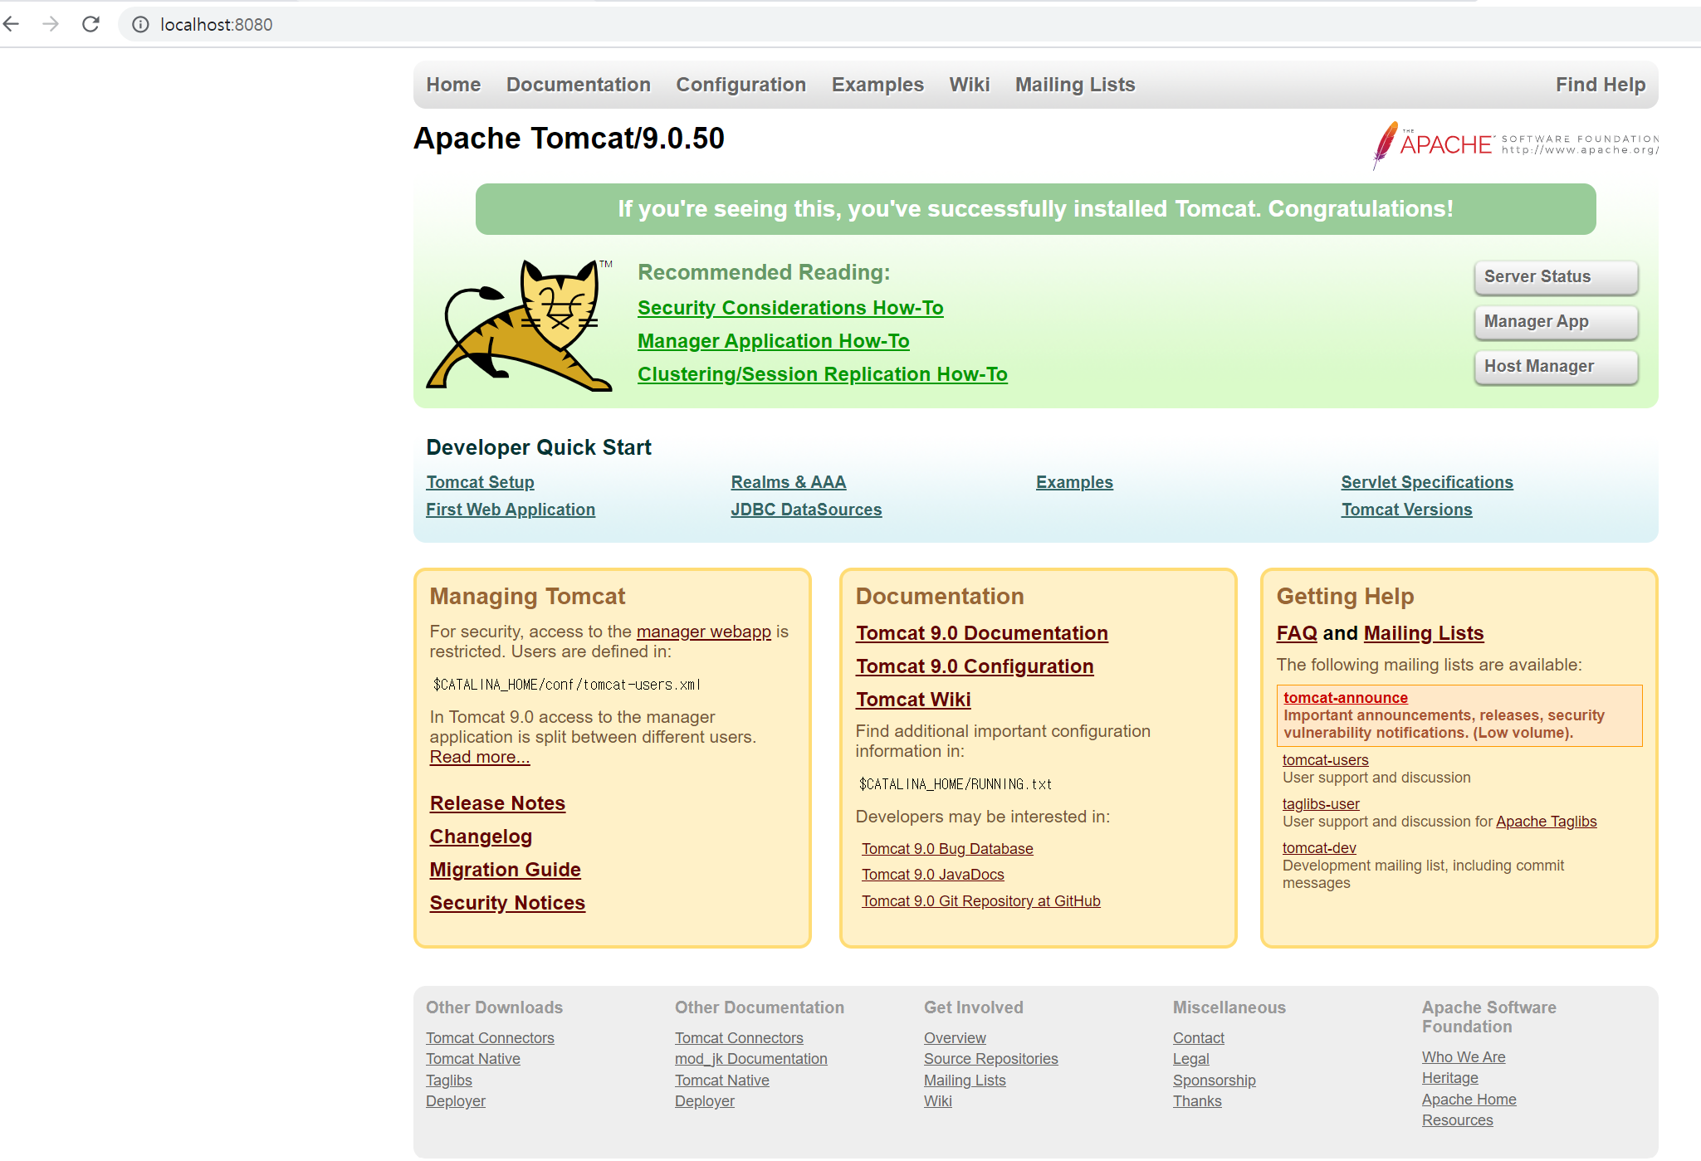Open the Tomcat Versions link
Viewport: 1701px width, 1161px height.
pos(1406,510)
